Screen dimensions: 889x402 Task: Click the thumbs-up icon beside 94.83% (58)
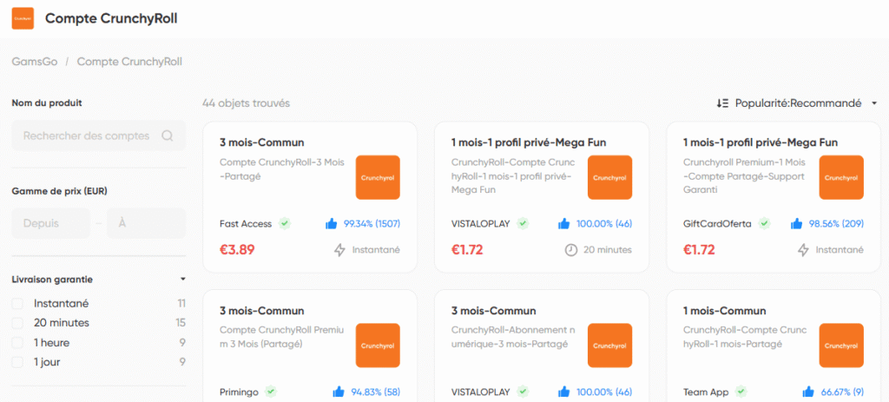[339, 392]
